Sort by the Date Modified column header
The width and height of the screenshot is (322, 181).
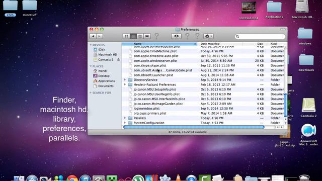220,44
